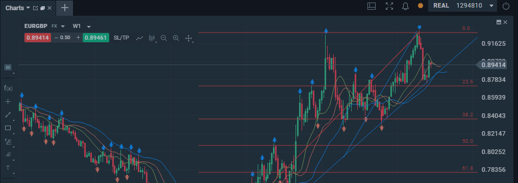The height and width of the screenshot is (183, 518).
Task: Click the 50.0 Fibonacci level label
Action: [x=468, y=141]
